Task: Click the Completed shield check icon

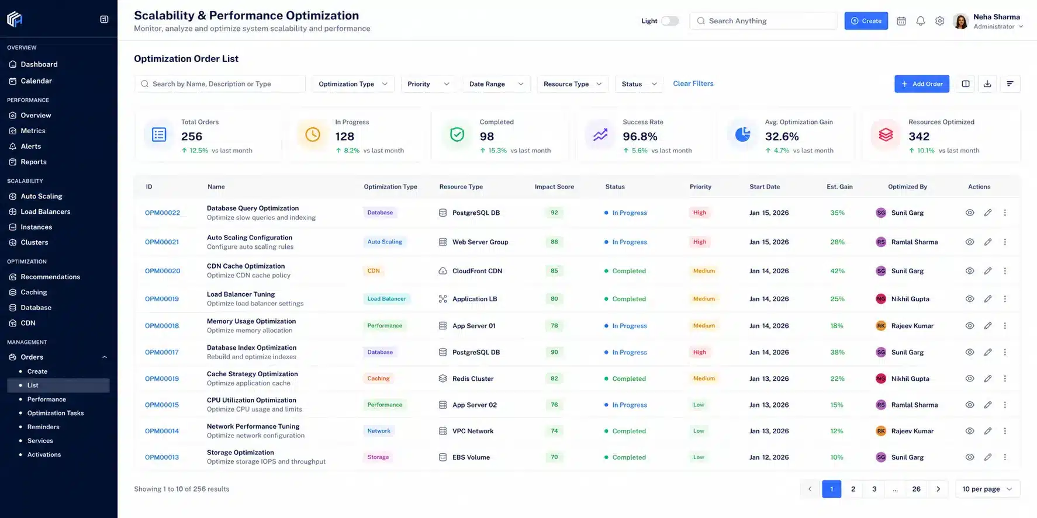Action: point(457,135)
